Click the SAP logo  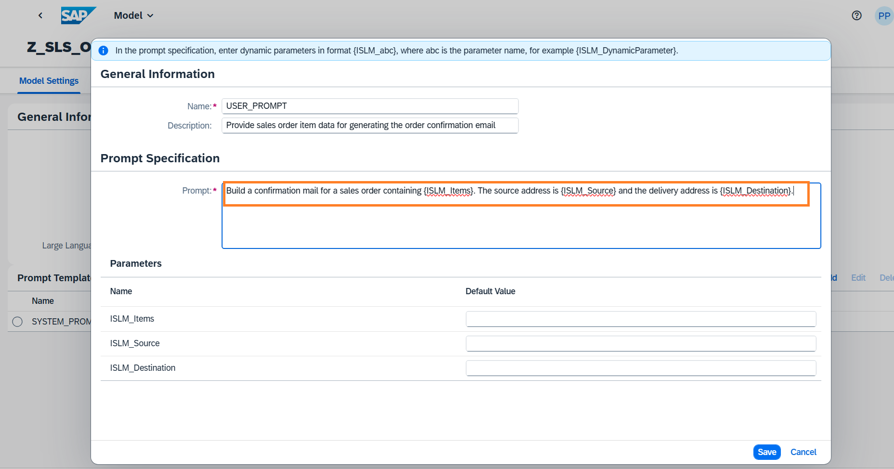[78, 15]
